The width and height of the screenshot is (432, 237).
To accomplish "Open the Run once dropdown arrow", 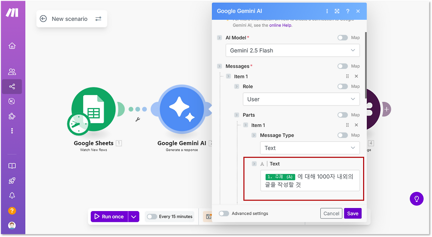I will pos(134,216).
